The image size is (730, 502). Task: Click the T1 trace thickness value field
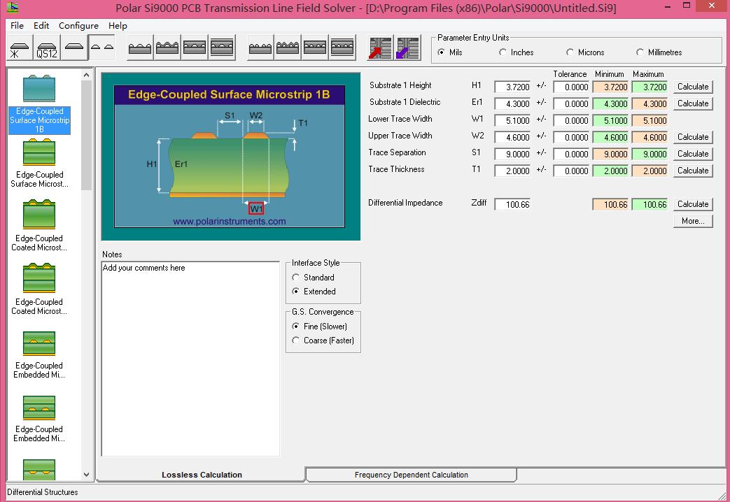pos(512,171)
